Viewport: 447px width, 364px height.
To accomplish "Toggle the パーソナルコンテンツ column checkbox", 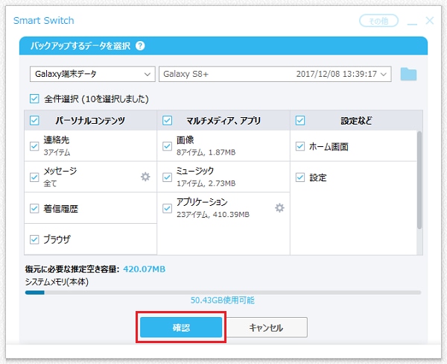I will tap(34, 121).
